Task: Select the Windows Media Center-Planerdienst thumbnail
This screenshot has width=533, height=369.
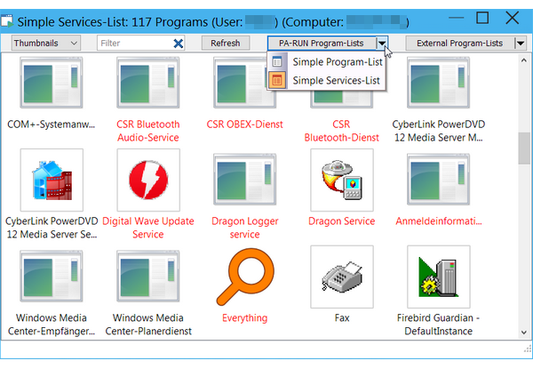Action: coord(147,277)
